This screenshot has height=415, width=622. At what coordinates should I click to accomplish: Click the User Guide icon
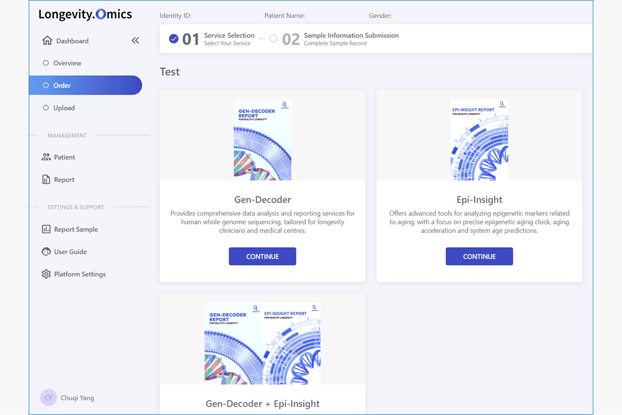click(46, 252)
